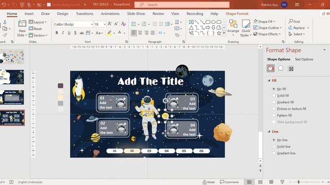Image resolution: width=330 pixels, height=185 pixels.
Task: Clear all formatting icon
Action: coord(123,24)
